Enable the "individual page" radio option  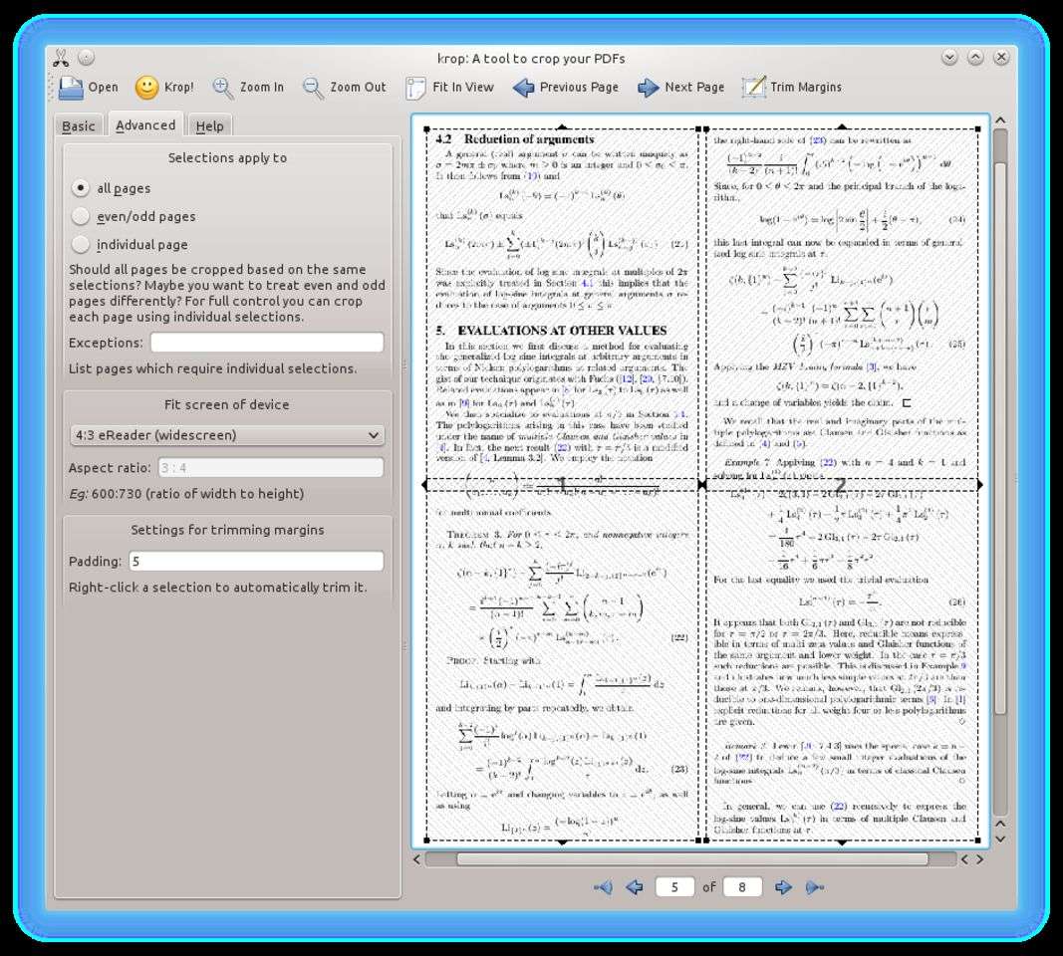click(x=81, y=244)
